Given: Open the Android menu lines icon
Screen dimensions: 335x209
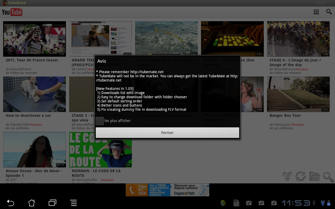Looking at the screenshot, I should pos(74,203).
